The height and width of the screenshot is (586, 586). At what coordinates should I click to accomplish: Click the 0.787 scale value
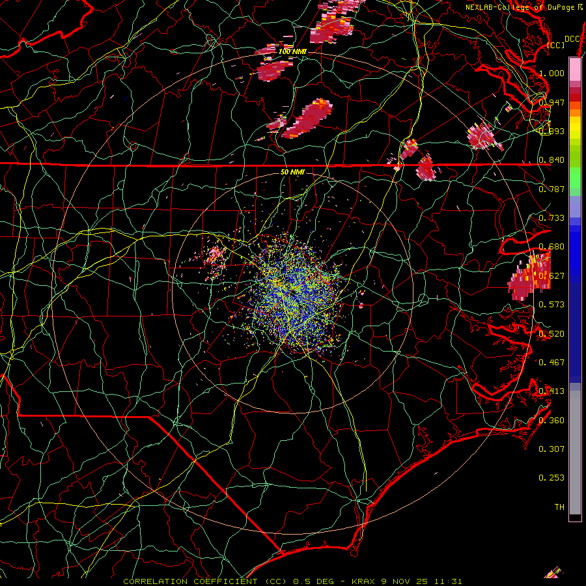point(551,189)
